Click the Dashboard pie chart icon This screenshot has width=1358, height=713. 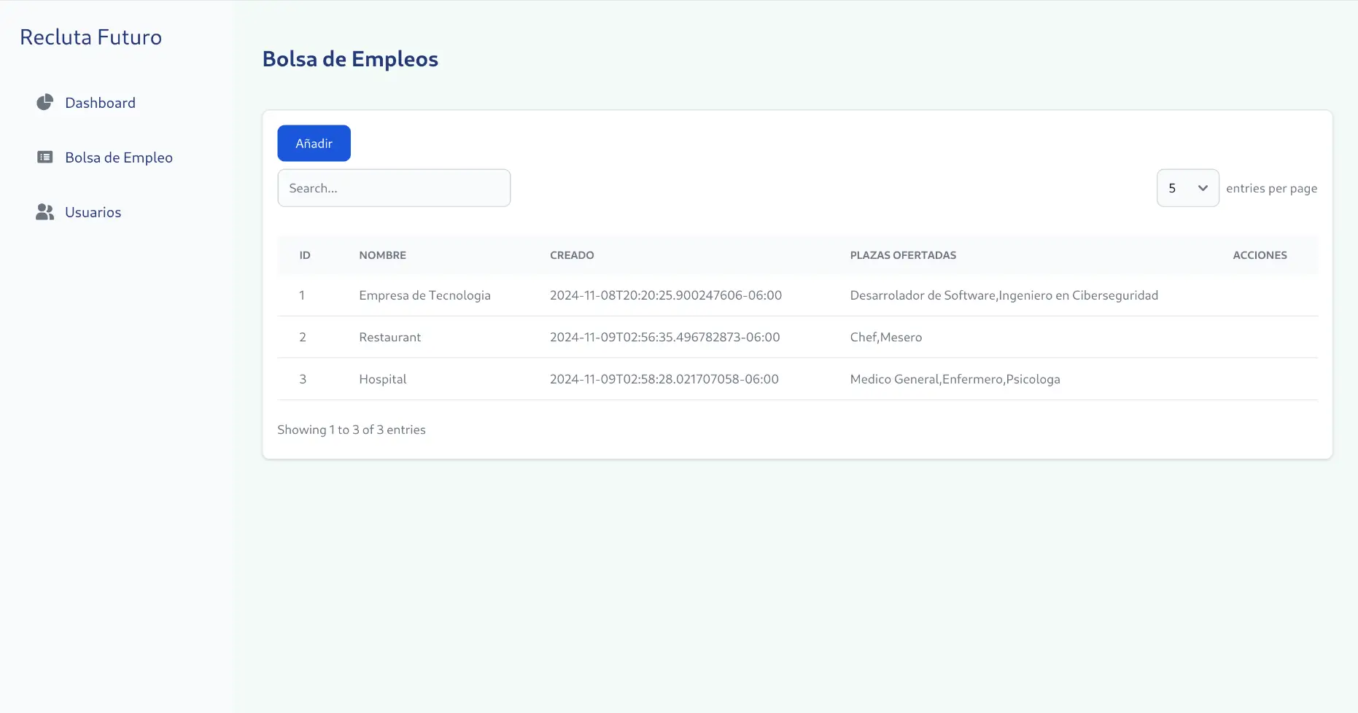(x=45, y=102)
